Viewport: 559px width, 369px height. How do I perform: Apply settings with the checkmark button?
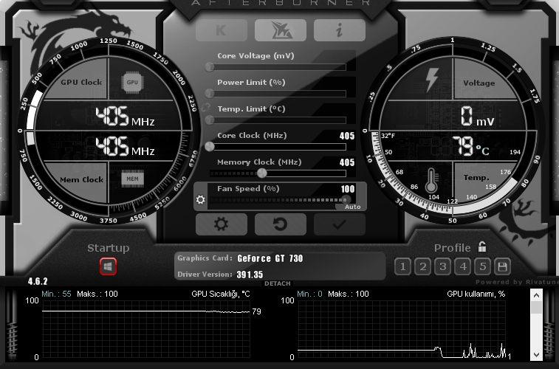point(340,224)
